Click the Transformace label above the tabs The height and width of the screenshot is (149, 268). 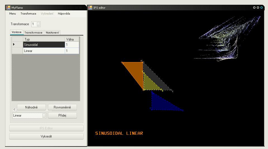20,24
